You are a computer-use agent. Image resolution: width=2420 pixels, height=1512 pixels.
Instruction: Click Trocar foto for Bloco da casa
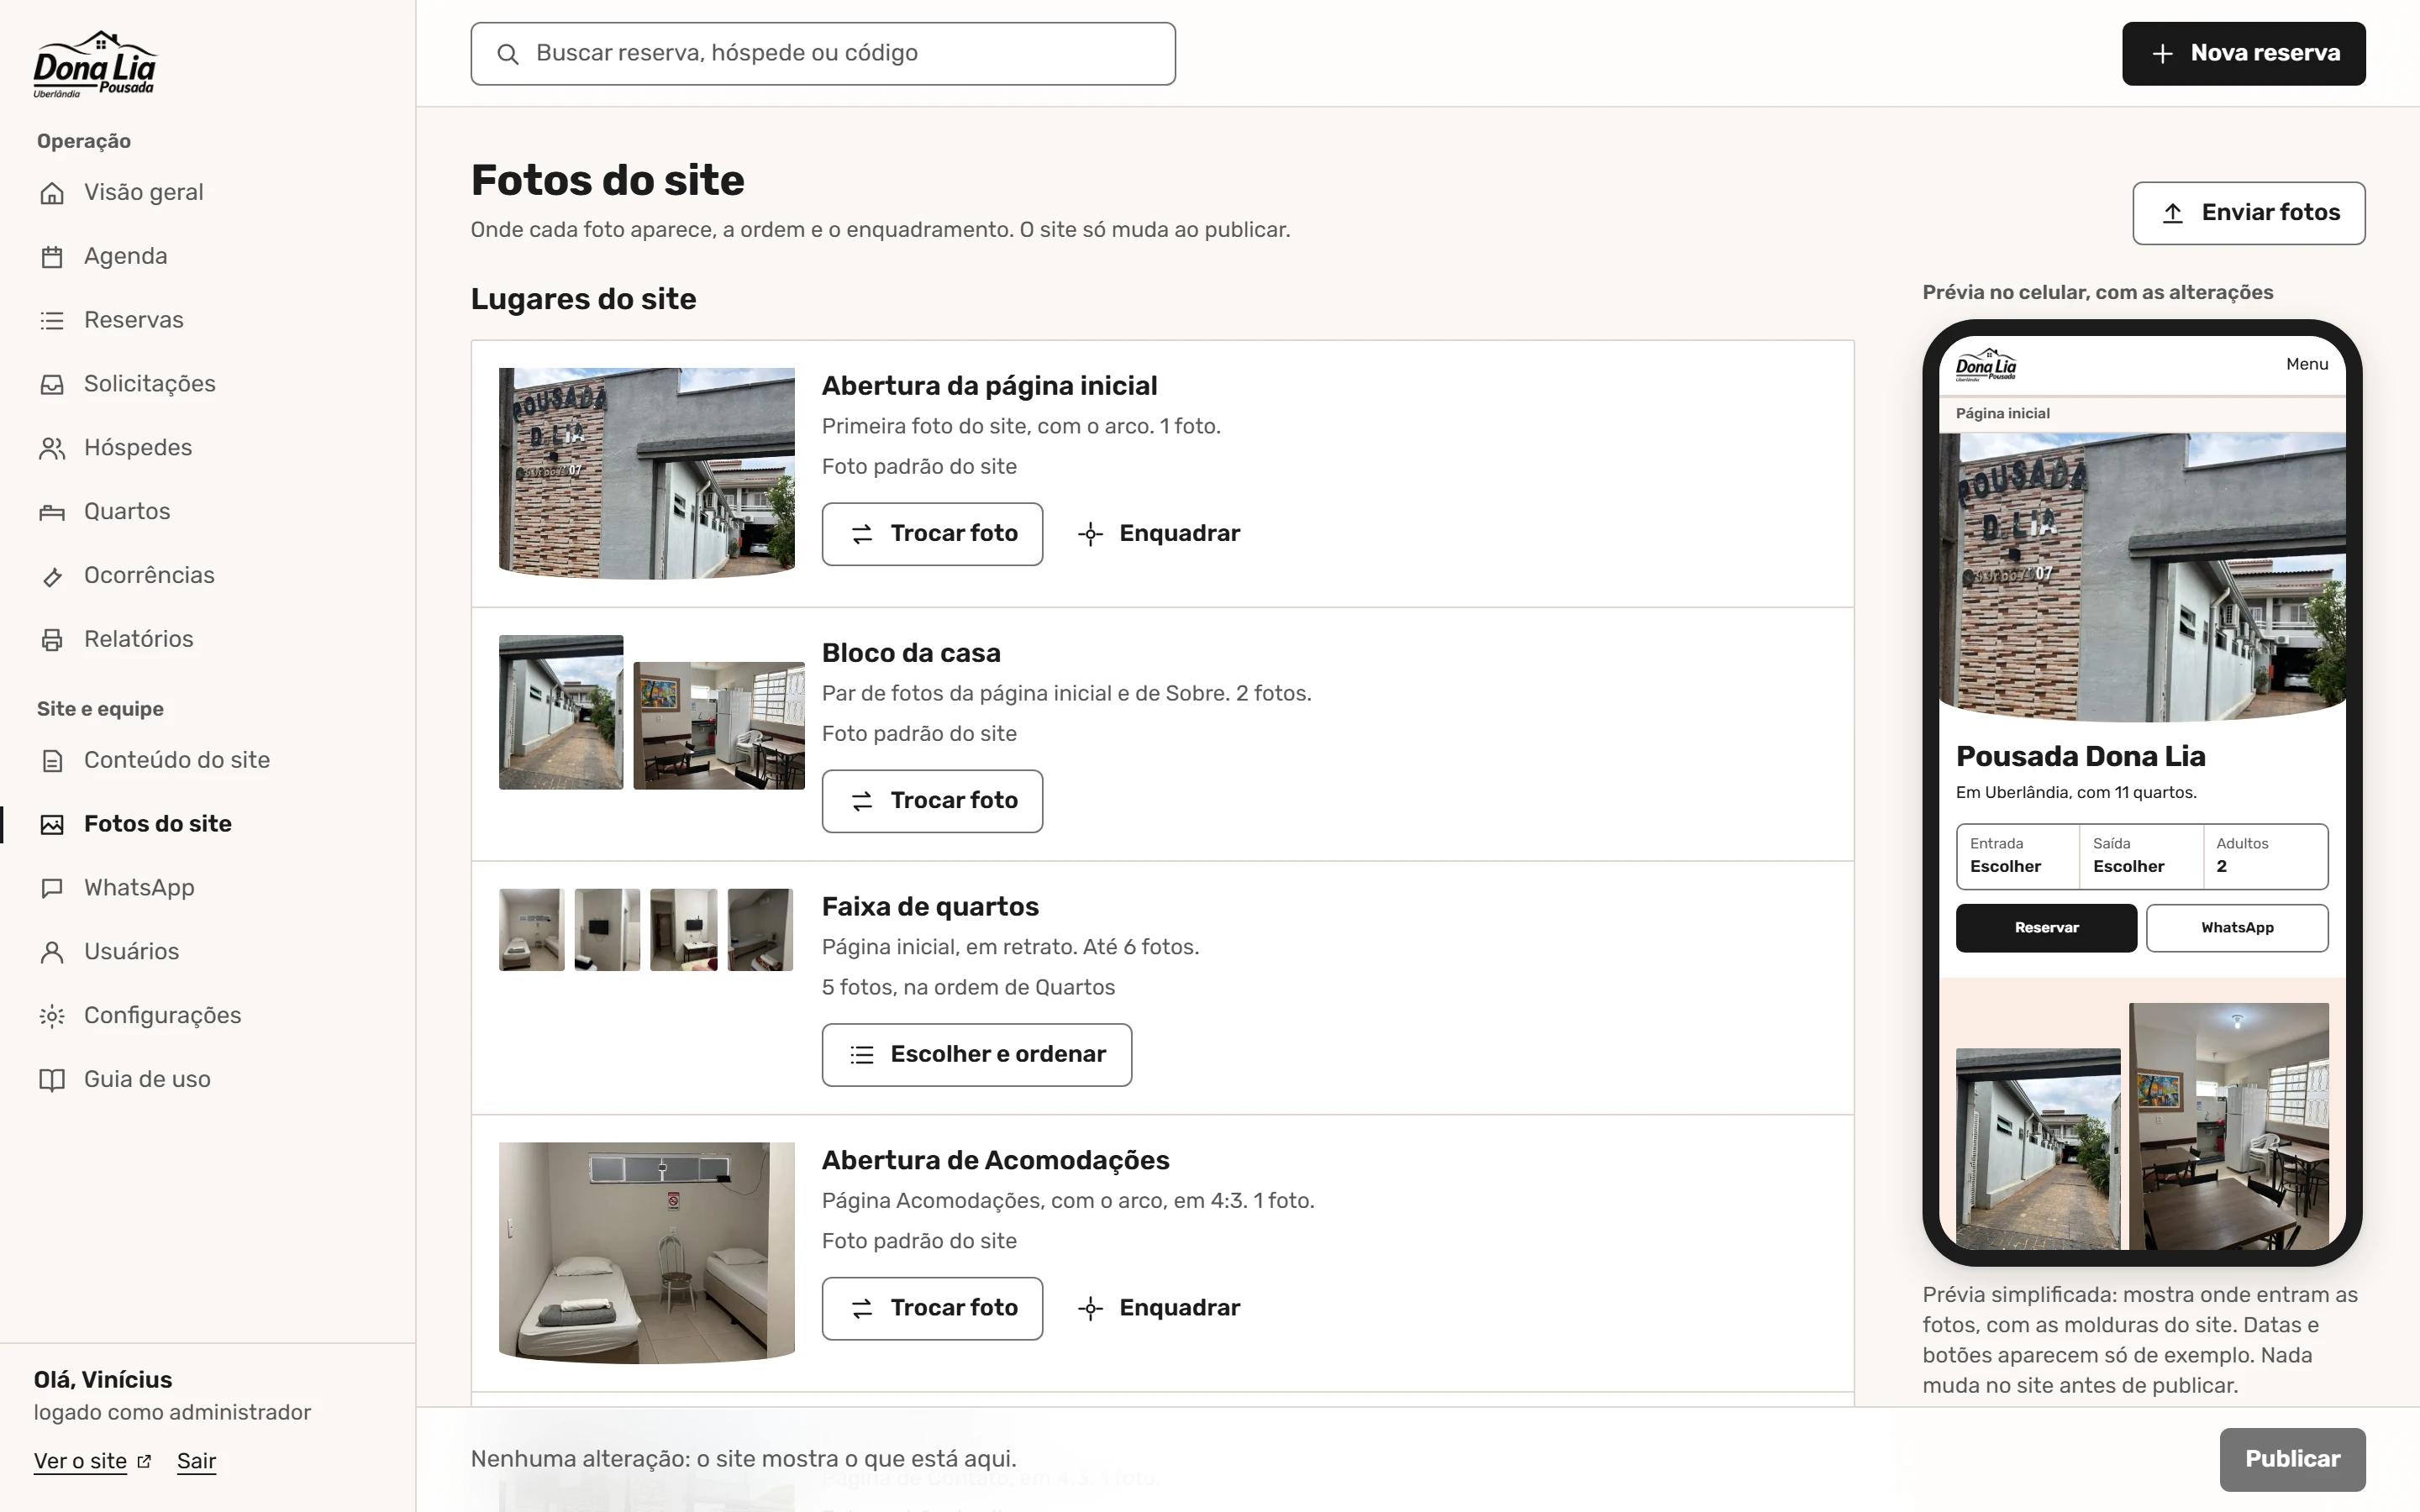932,801
